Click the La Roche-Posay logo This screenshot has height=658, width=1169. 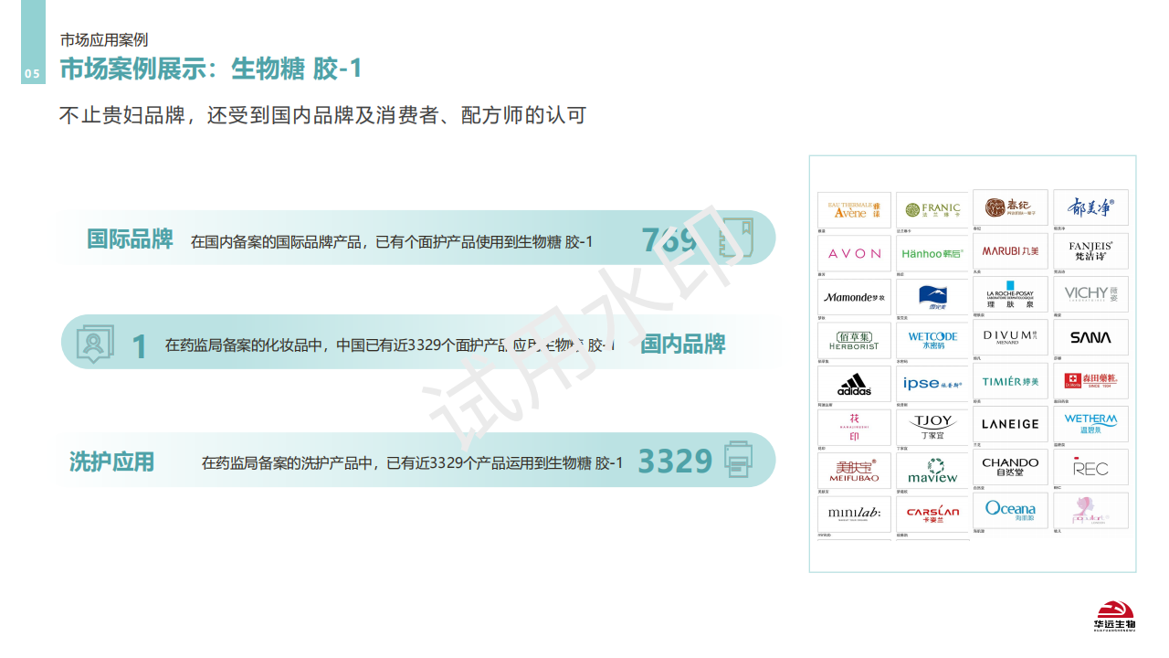(1009, 294)
